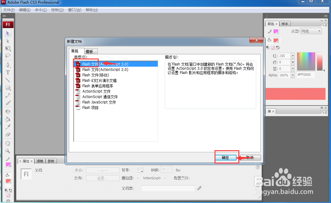Open the Color panel magenta stroke swatch
Screen dimensions: 331x203
[x=276, y=31]
